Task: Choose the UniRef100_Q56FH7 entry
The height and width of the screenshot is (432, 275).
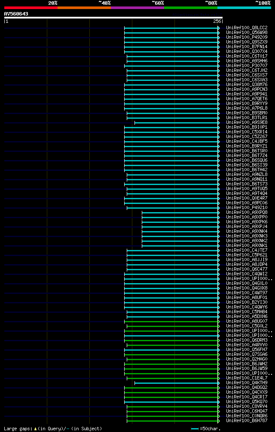Action: (x=247, y=349)
